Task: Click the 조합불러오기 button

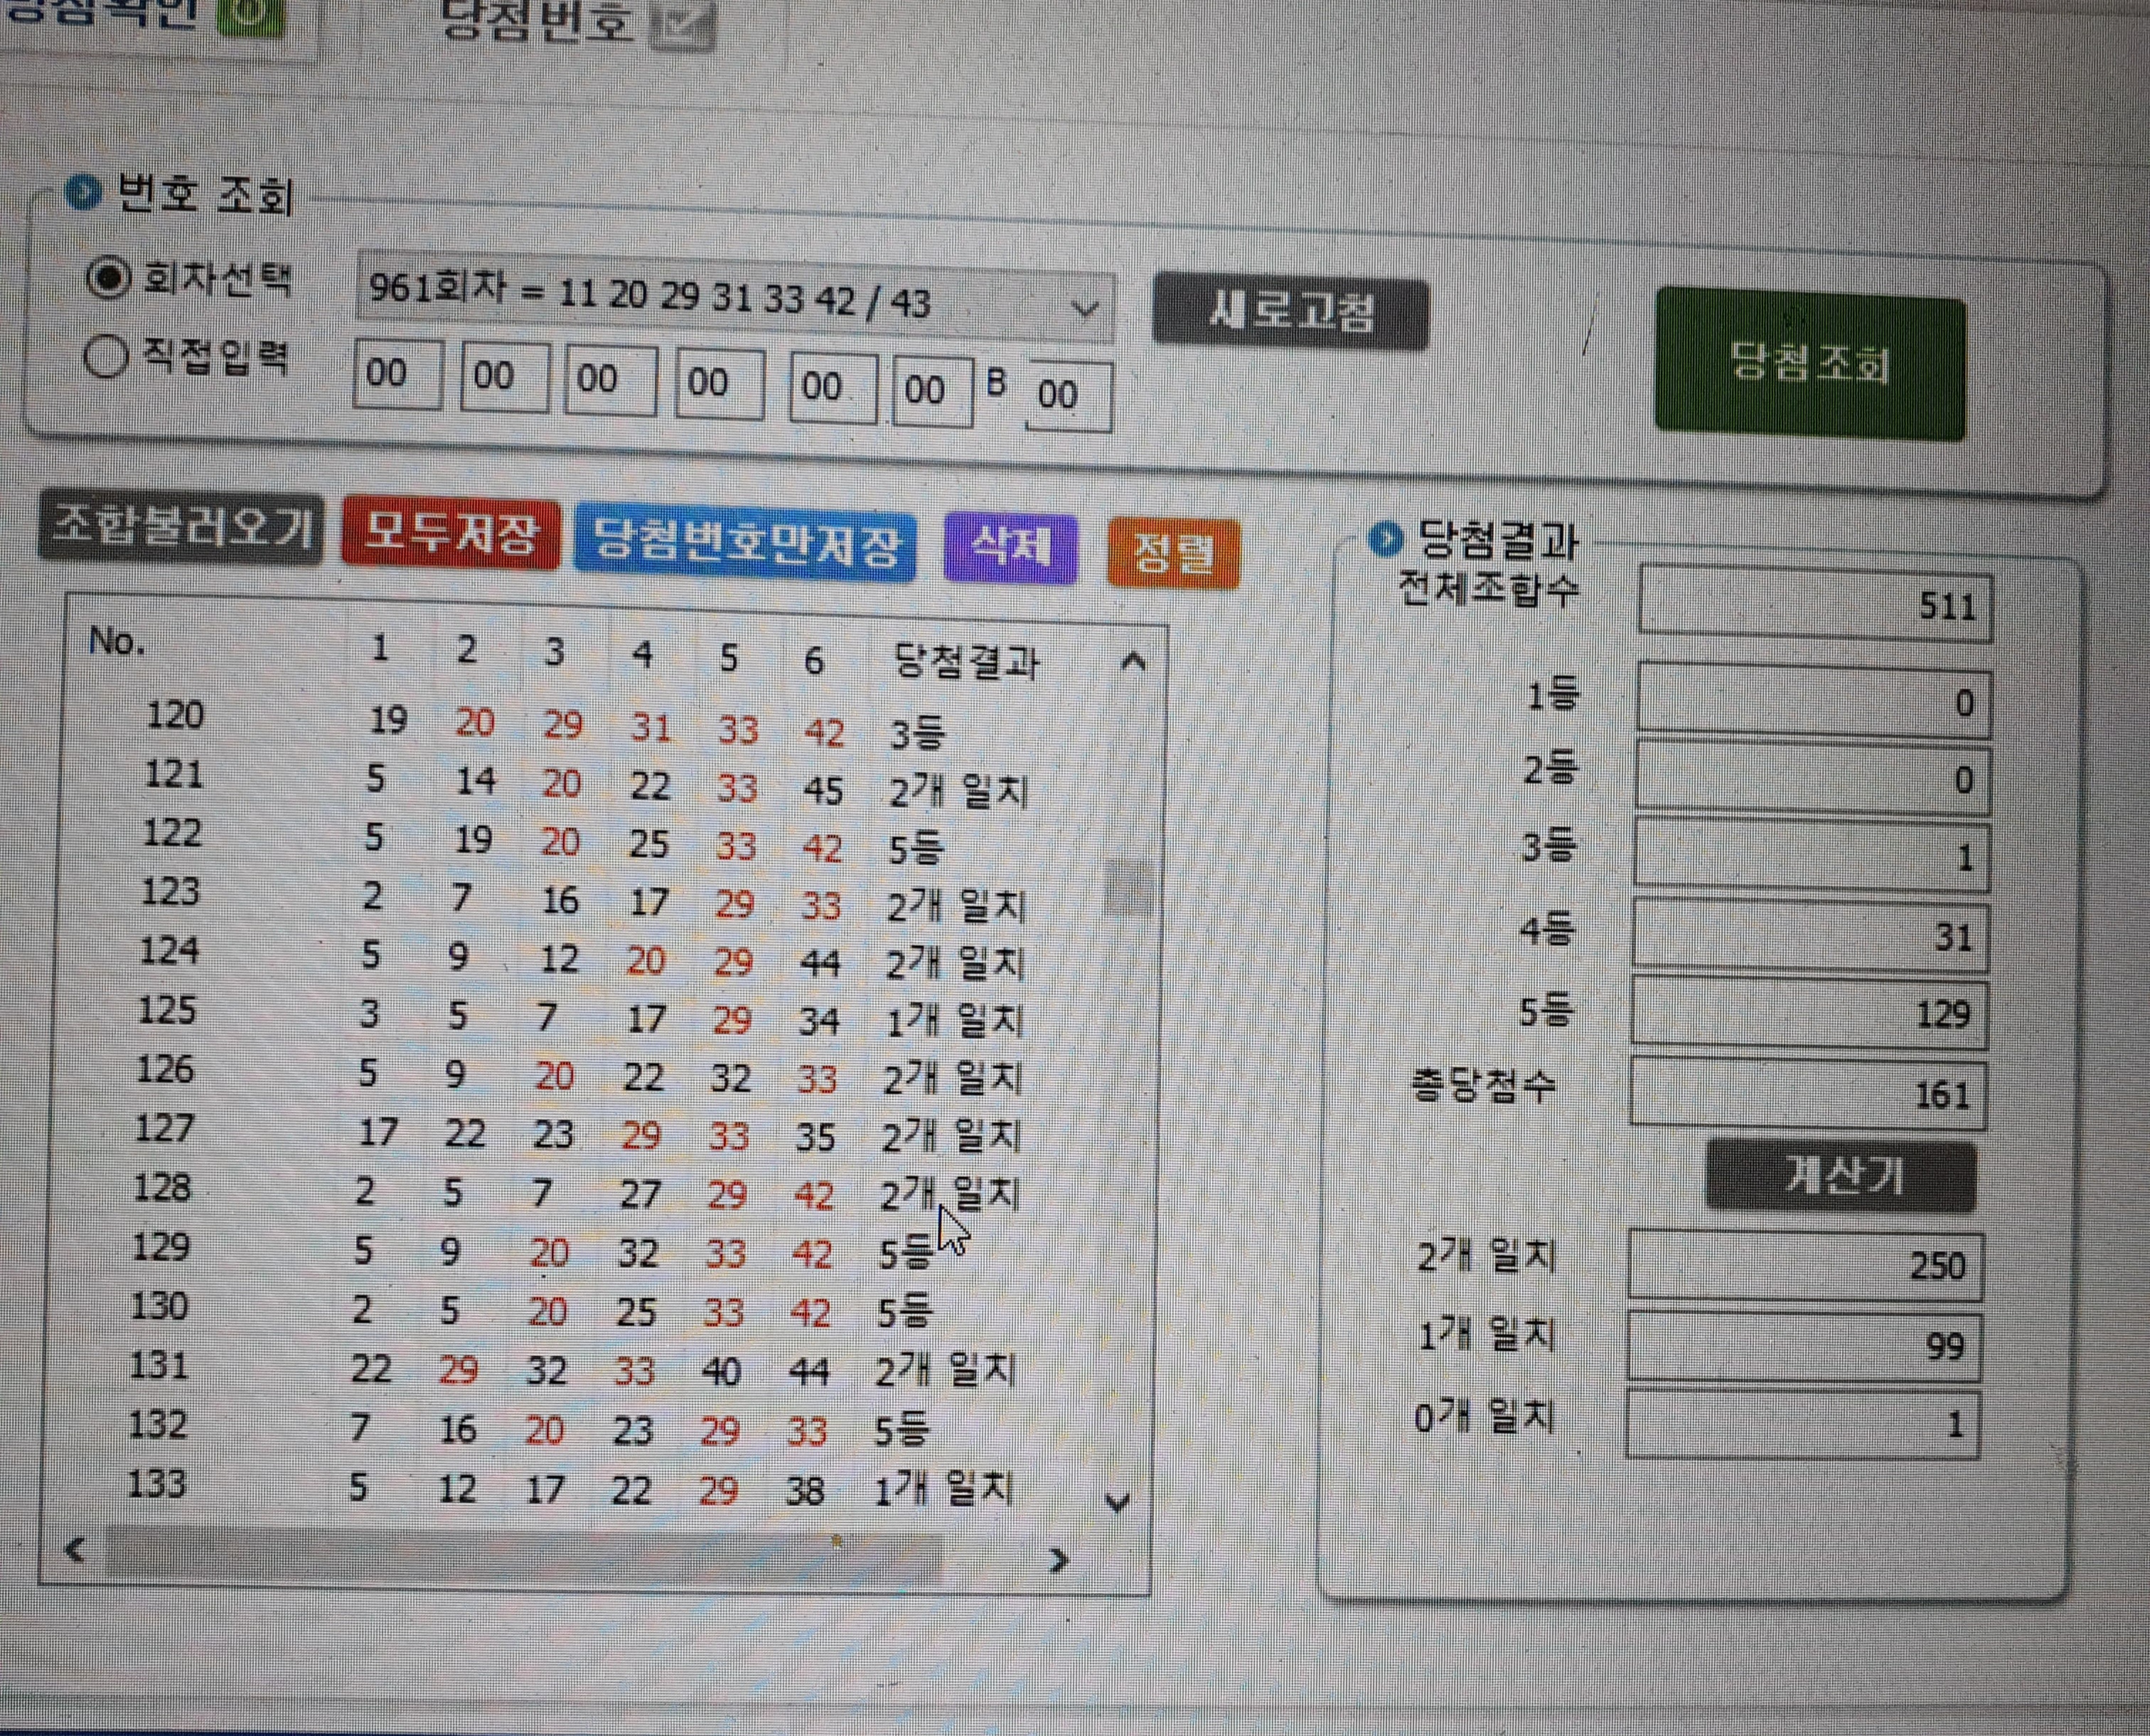Action: [181, 527]
